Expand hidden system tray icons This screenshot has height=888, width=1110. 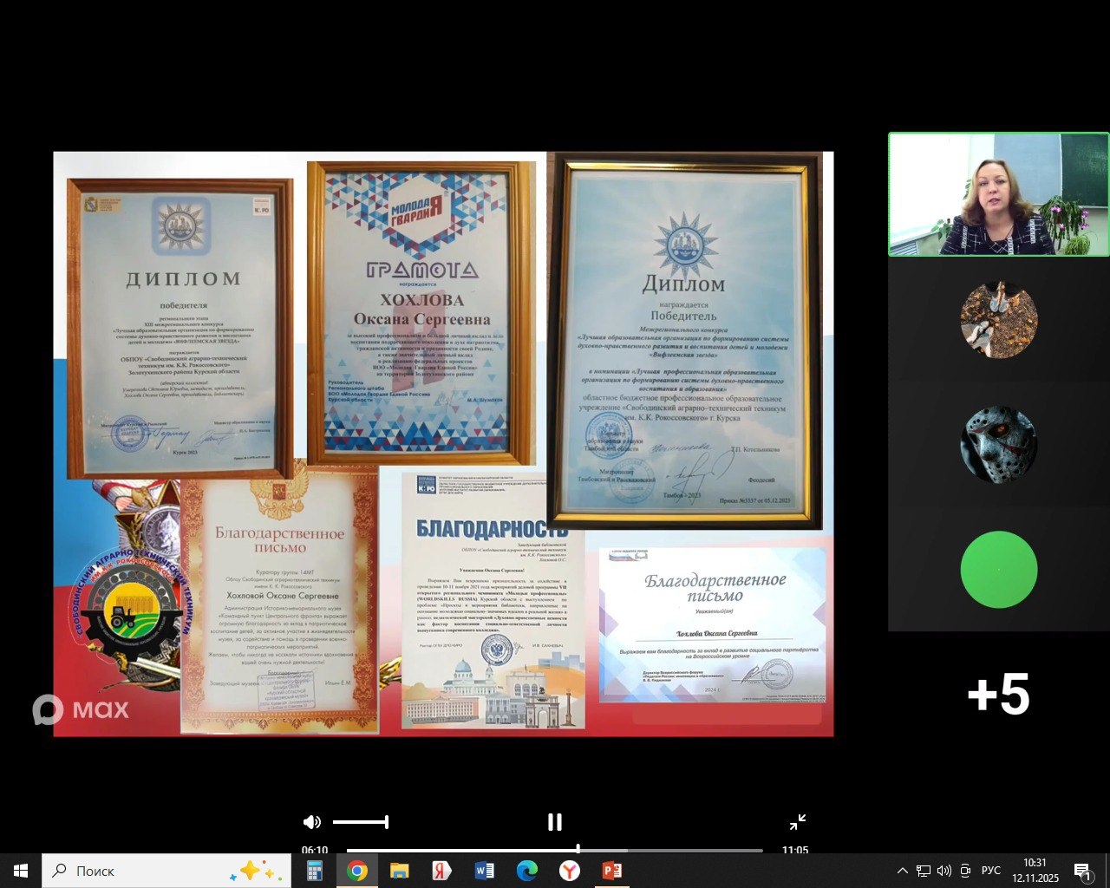click(x=902, y=871)
